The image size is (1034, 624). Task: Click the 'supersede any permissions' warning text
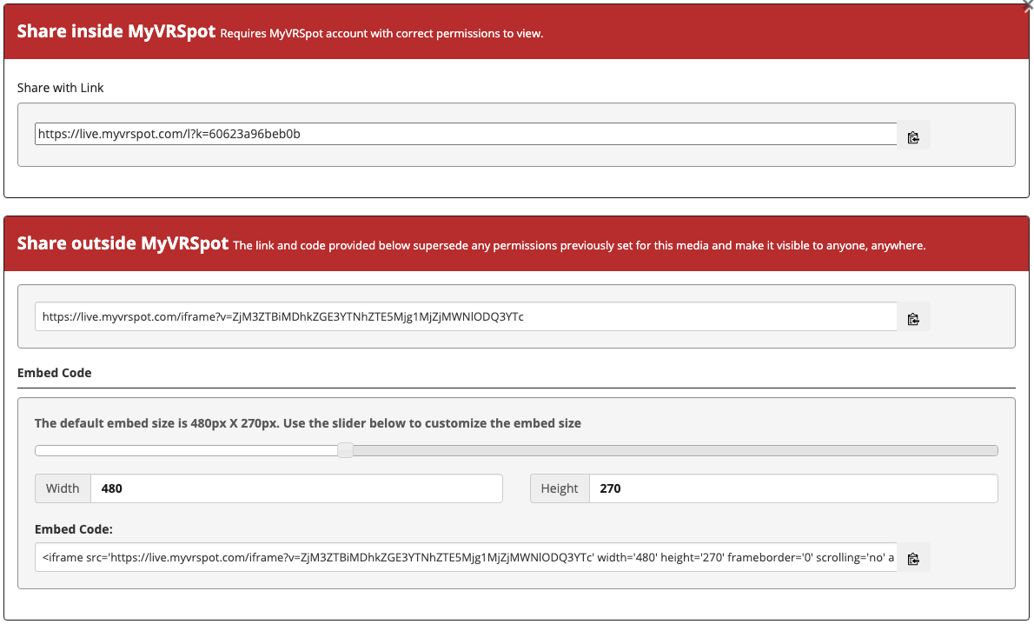point(580,245)
